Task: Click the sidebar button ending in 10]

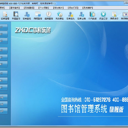Action: (4, 97)
